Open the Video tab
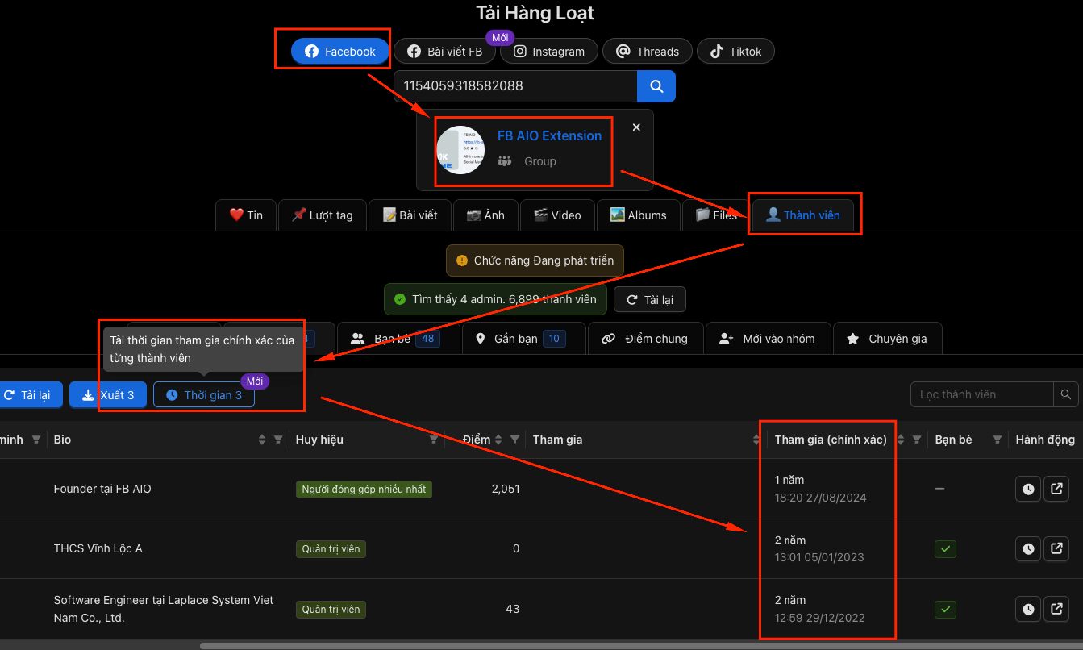 click(556, 215)
